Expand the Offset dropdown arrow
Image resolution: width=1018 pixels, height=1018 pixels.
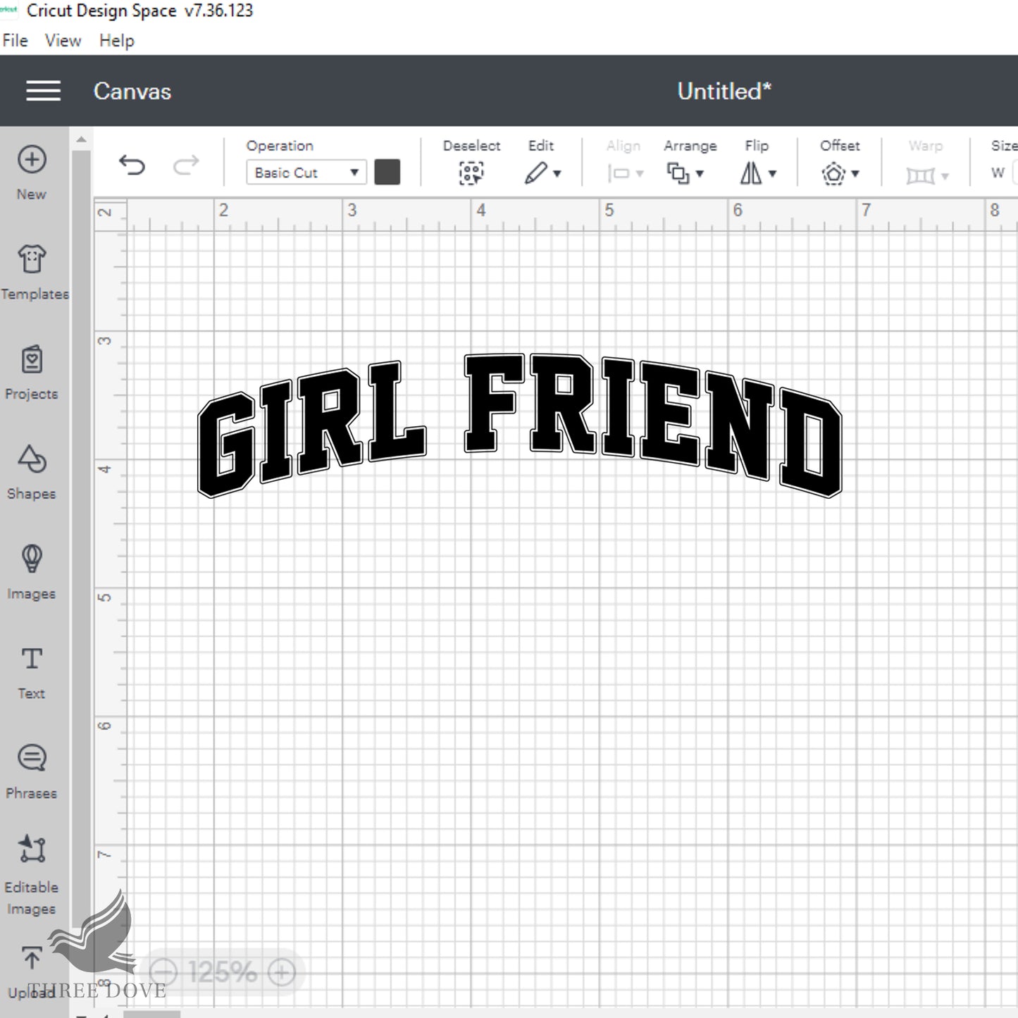[855, 173]
